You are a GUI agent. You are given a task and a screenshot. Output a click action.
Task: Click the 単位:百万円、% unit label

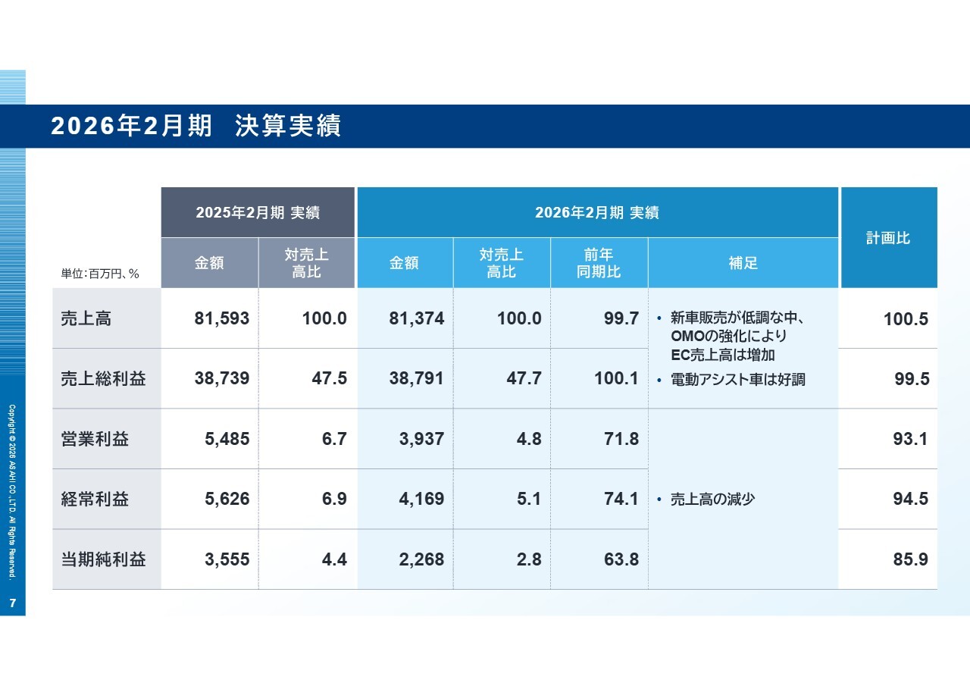tap(100, 274)
